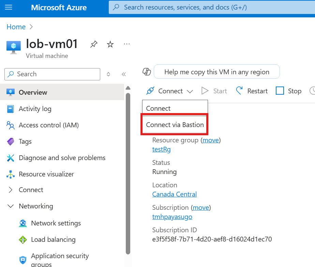Viewport: 315px width, 267px height.
Task: Click the sidebar menu Search field
Action: coord(52,74)
